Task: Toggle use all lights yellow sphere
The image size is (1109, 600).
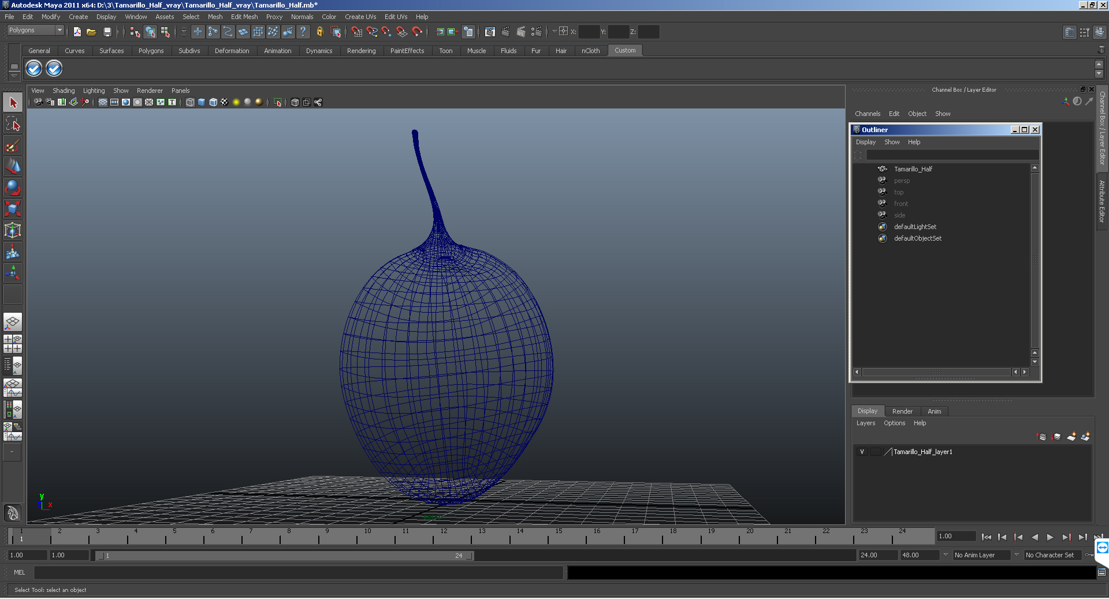Action: 236,102
